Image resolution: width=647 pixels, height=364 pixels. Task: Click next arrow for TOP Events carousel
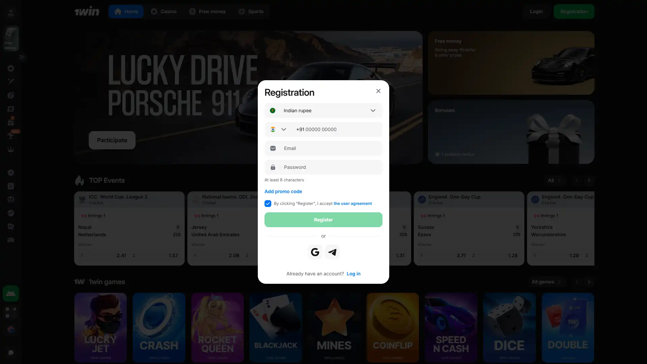589,180
